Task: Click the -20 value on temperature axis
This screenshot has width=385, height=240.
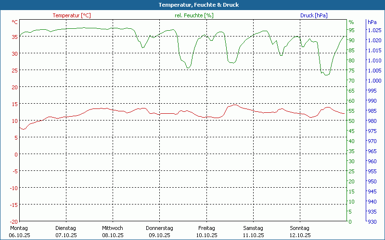Action: click(x=14, y=222)
